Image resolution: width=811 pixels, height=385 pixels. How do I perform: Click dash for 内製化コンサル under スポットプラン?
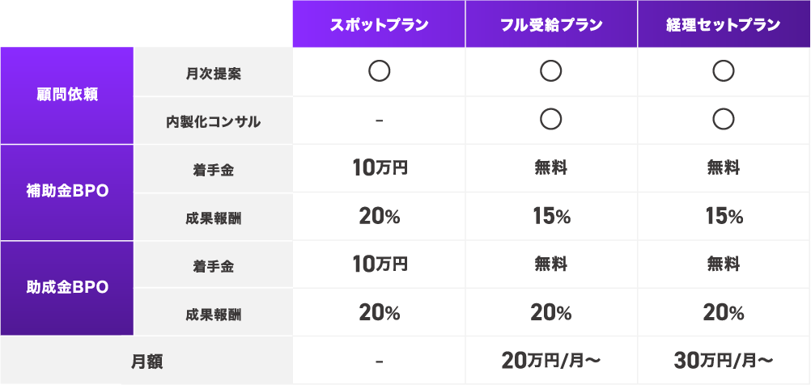coord(379,122)
